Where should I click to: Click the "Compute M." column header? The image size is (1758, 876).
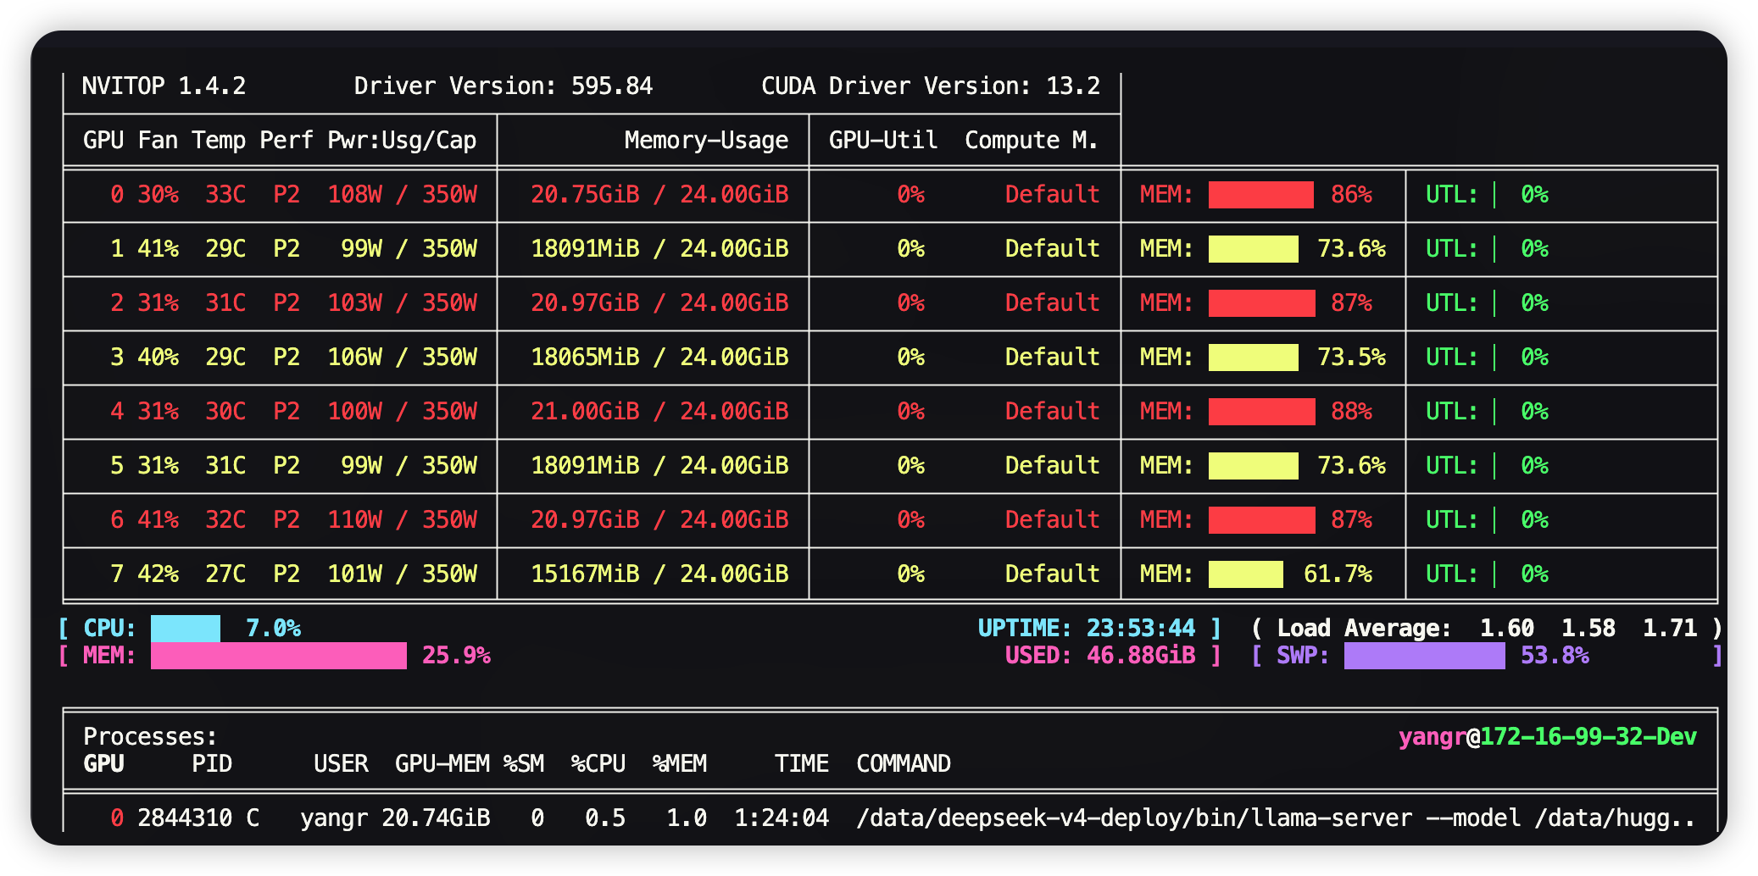tap(1032, 140)
